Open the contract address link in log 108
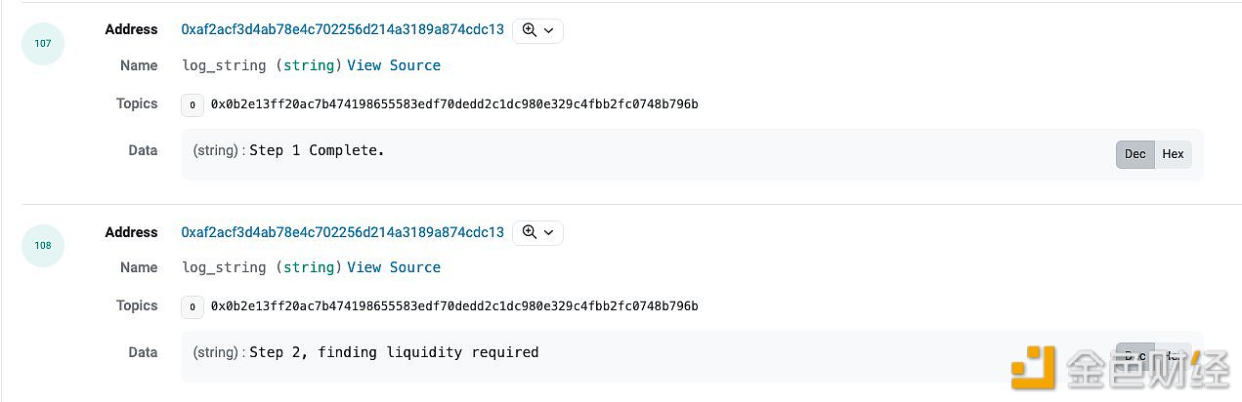The image size is (1242, 402). point(343,232)
